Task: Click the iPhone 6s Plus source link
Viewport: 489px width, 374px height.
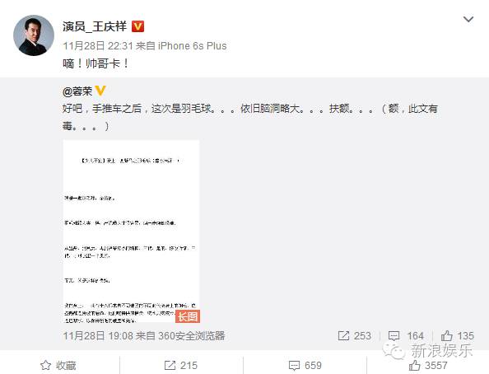Action: tap(192, 46)
